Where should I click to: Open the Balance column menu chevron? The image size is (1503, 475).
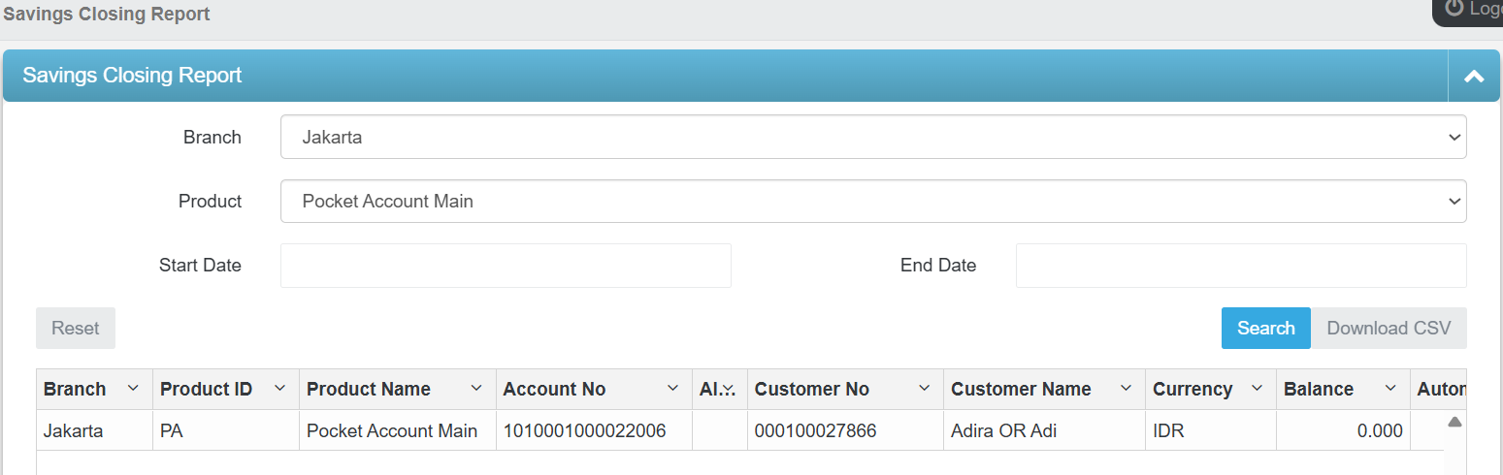coord(1390,389)
